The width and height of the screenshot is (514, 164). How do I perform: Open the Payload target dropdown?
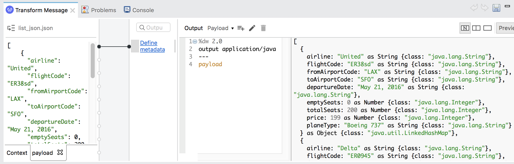(x=221, y=28)
